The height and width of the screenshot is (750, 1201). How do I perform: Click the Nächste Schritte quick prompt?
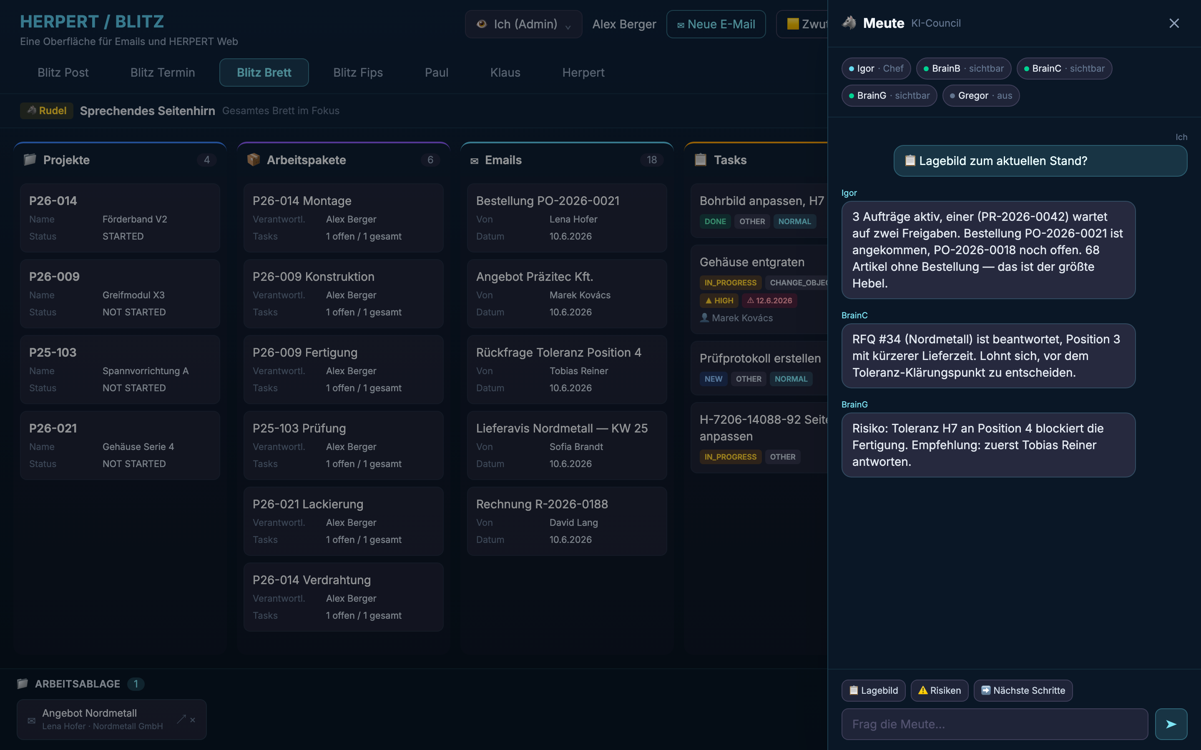[x=1023, y=690]
